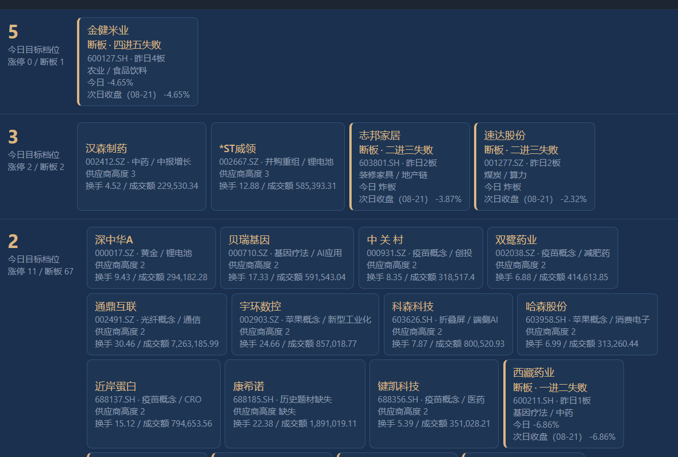Click the "涨停 11 / 断板 67" stat
678x457 pixels.
[x=41, y=271]
